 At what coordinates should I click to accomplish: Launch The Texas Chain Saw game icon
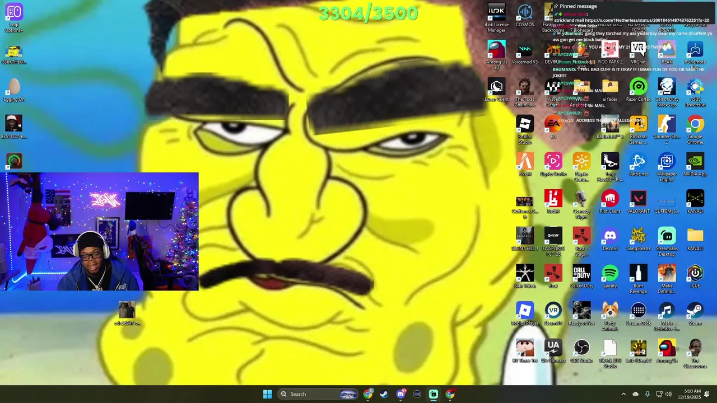525,92
